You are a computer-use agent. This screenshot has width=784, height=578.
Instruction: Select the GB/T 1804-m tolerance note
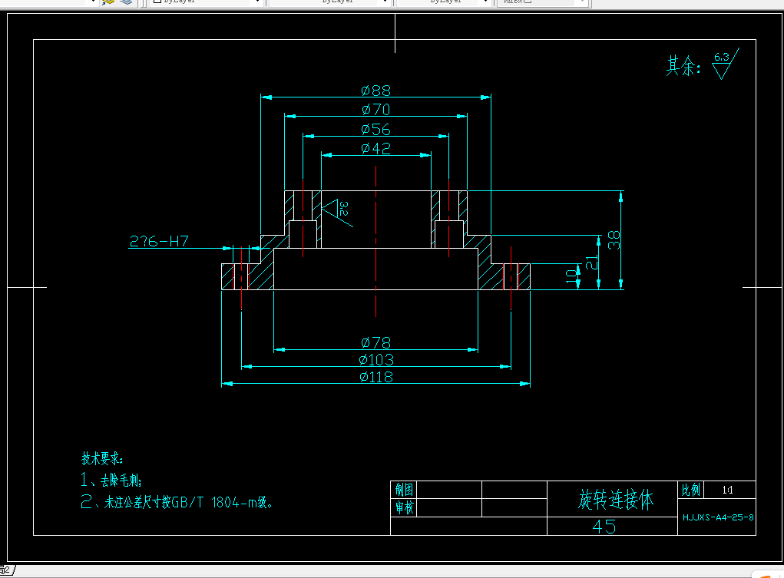(177, 502)
